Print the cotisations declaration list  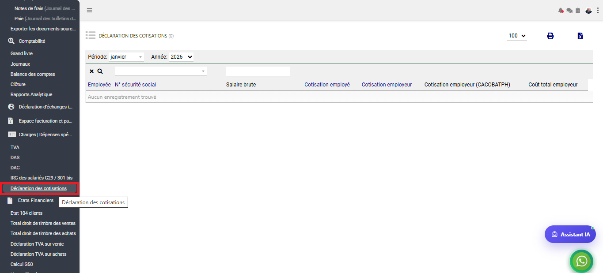(550, 36)
